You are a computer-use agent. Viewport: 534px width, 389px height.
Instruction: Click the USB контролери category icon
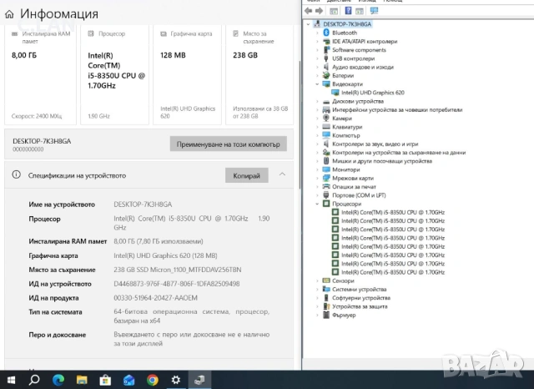pyautogui.click(x=326, y=58)
